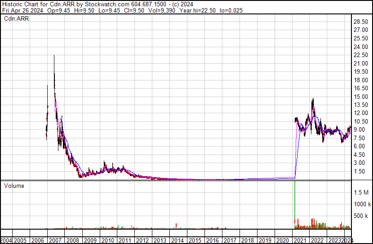Click the 2017 year label on time axis

230,240
